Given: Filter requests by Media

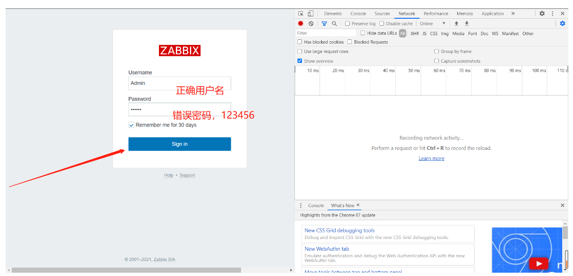Looking at the screenshot, I should click(459, 34).
